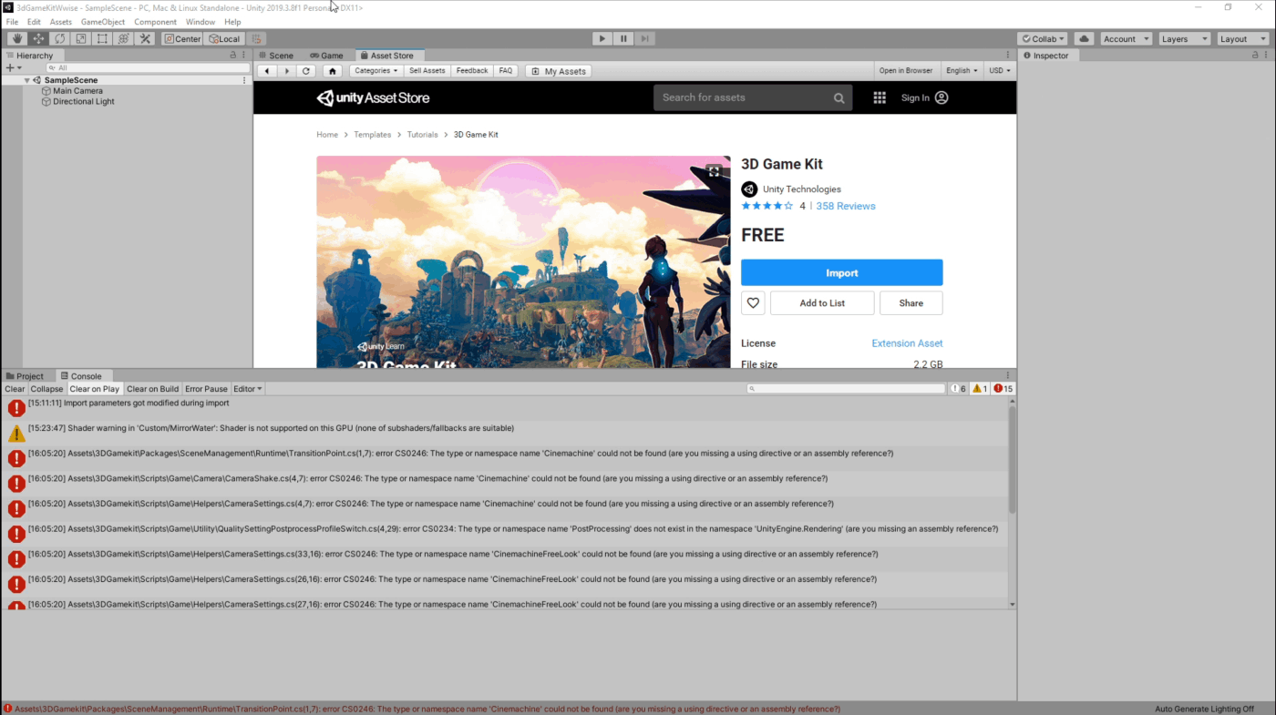1276x715 pixels.
Task: Select the Move tool
Action: click(38, 38)
